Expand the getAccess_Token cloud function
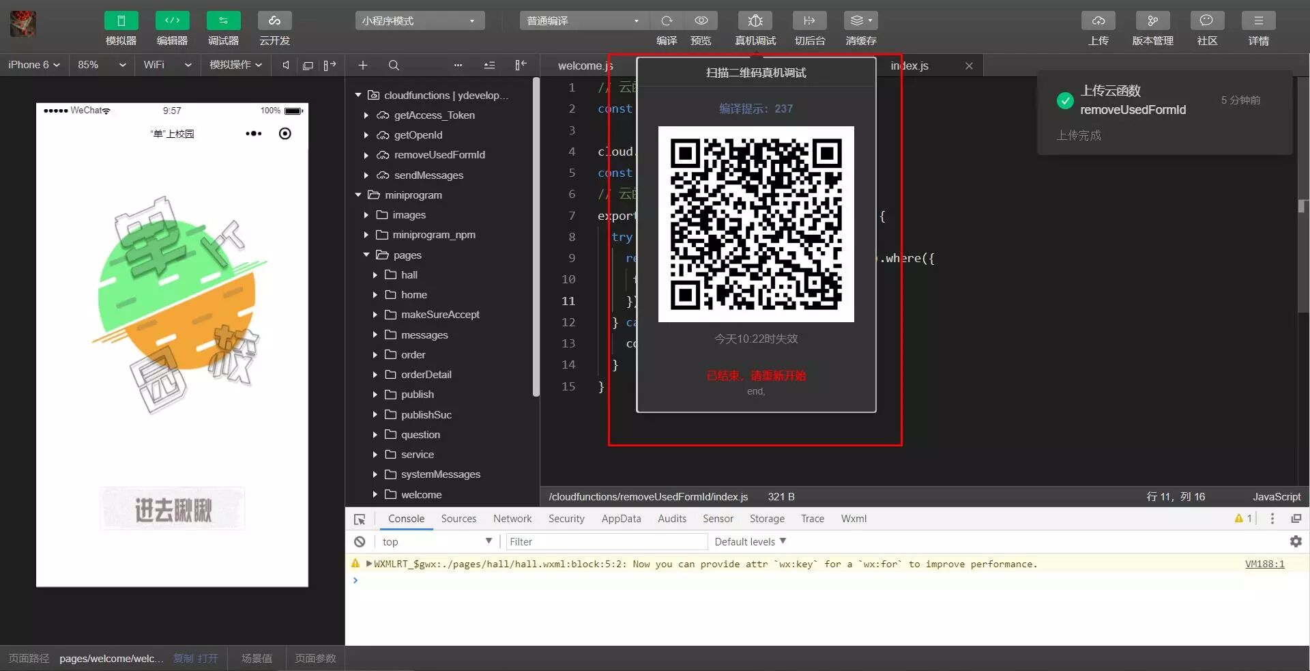The height and width of the screenshot is (671, 1310). click(366, 115)
